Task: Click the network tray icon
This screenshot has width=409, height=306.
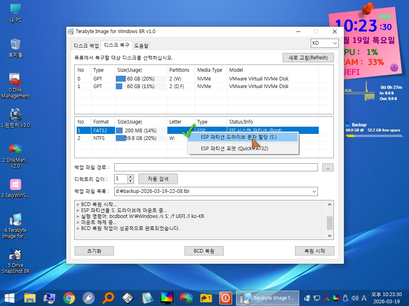Action: click(x=317, y=298)
